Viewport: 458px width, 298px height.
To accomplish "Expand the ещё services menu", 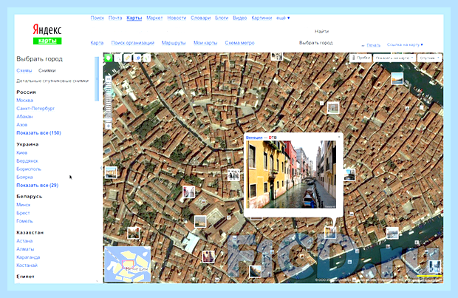I will (x=283, y=18).
